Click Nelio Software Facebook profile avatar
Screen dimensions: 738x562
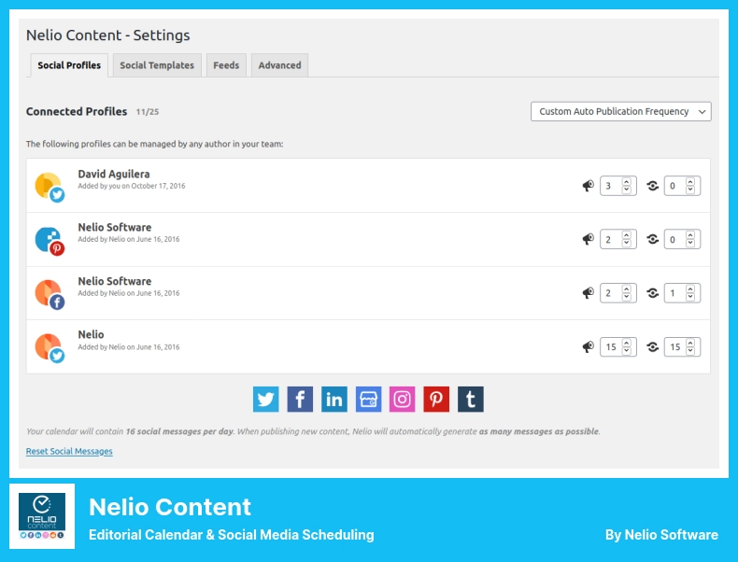(50, 294)
